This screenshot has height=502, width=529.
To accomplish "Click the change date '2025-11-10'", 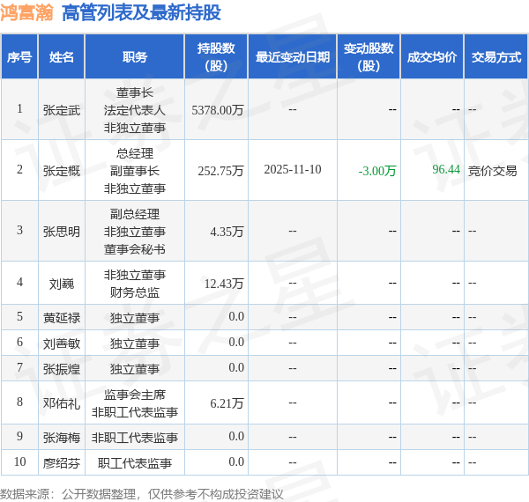I will point(293,169).
